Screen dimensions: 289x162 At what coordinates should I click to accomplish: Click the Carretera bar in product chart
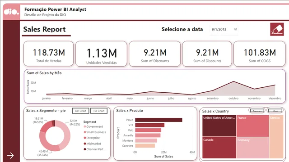coord(145,146)
